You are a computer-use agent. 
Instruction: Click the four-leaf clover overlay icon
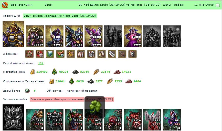click(x=95, y=107)
